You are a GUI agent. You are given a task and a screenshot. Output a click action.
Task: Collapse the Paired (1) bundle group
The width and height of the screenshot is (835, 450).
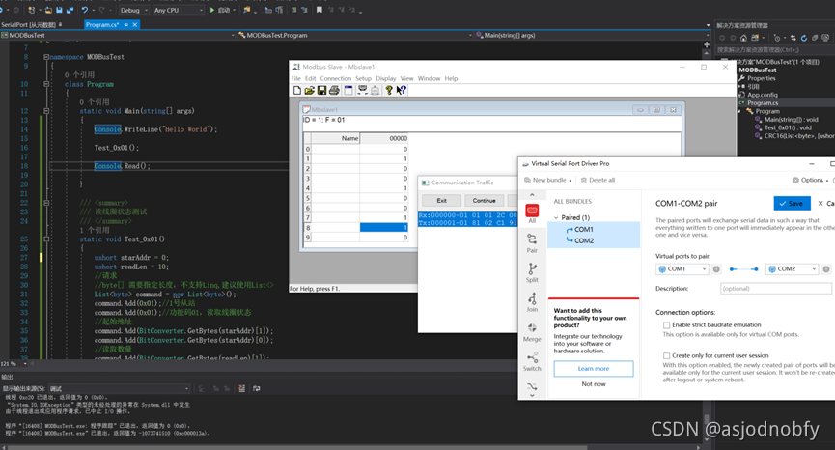(556, 217)
